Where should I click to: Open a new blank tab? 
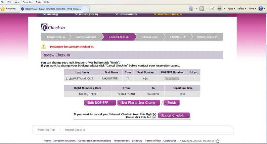pyautogui.click(x=86, y=9)
